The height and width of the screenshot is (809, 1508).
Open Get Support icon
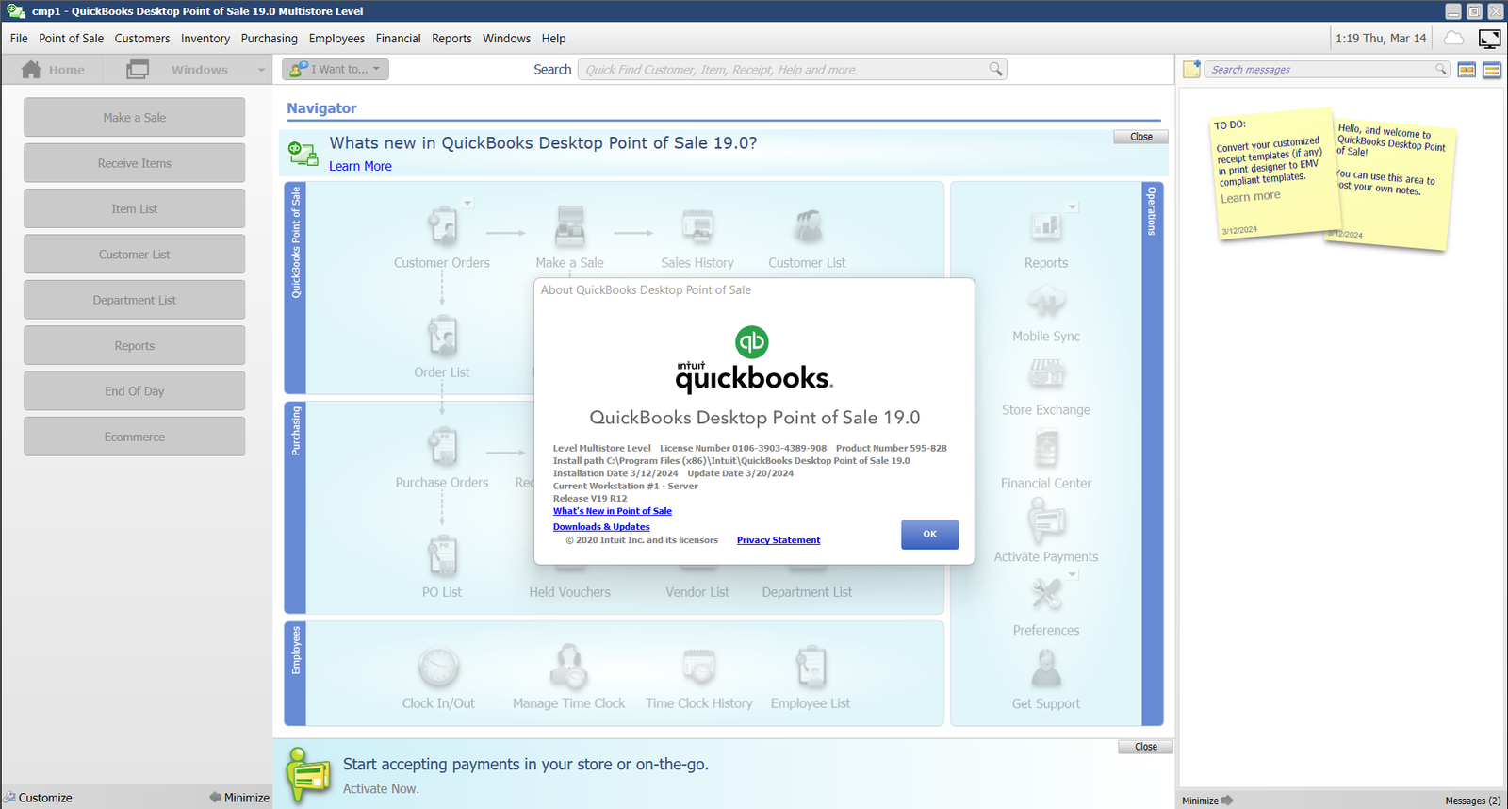click(x=1046, y=669)
